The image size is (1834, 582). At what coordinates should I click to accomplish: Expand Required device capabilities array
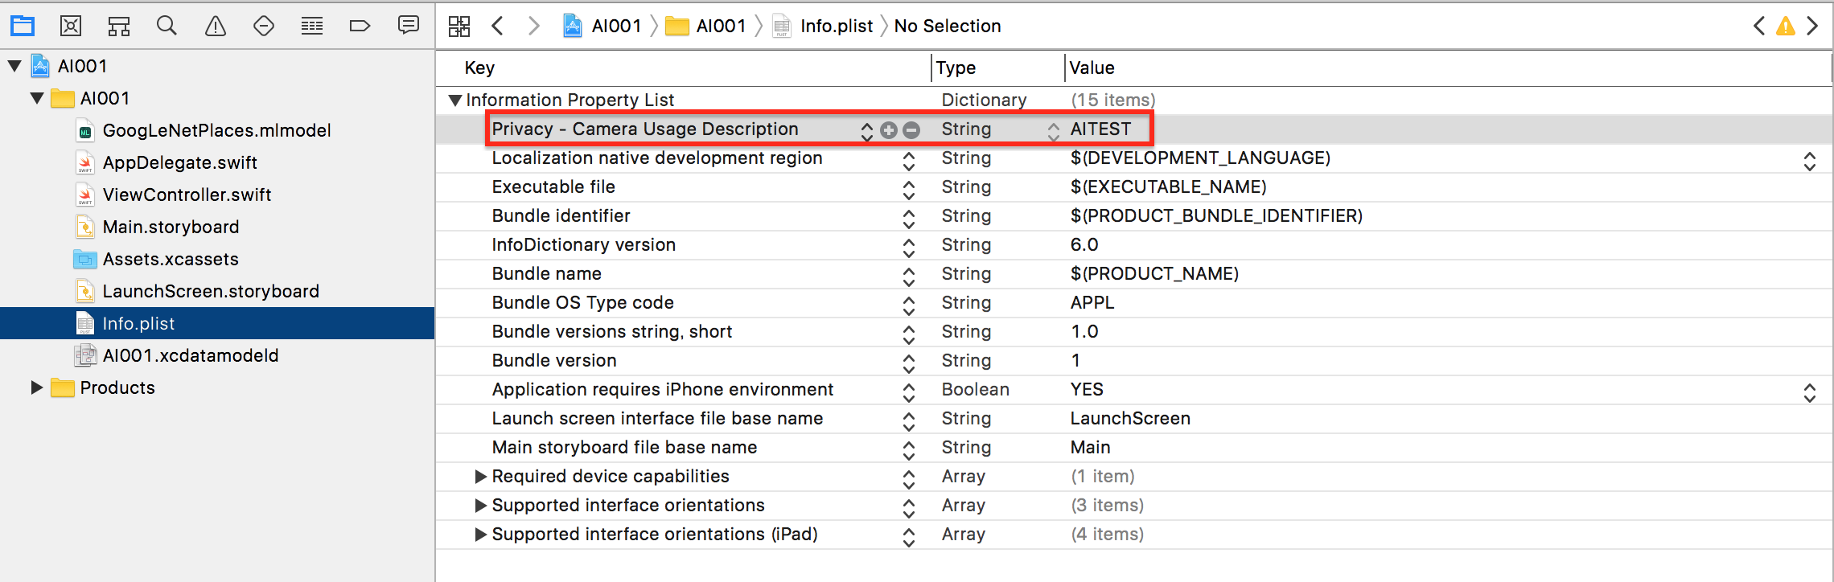[481, 477]
